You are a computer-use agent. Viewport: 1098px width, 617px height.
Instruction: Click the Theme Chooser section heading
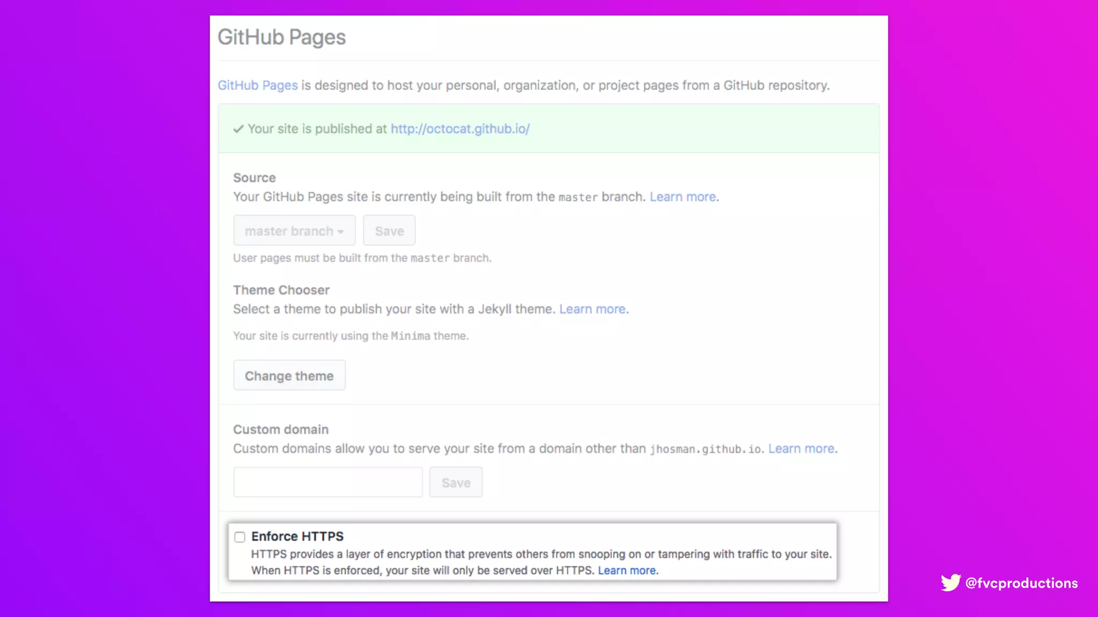pyautogui.click(x=281, y=290)
